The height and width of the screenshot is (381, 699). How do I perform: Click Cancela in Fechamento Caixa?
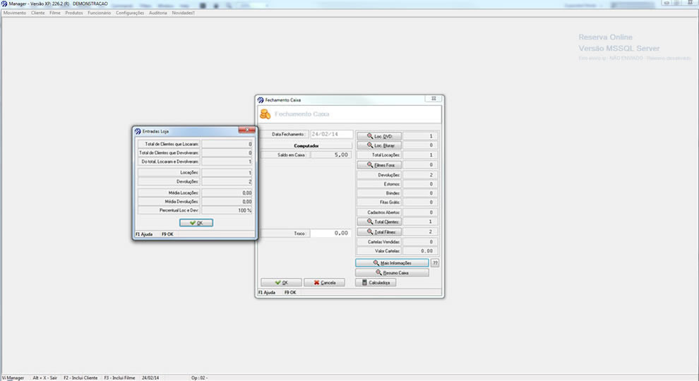(324, 282)
